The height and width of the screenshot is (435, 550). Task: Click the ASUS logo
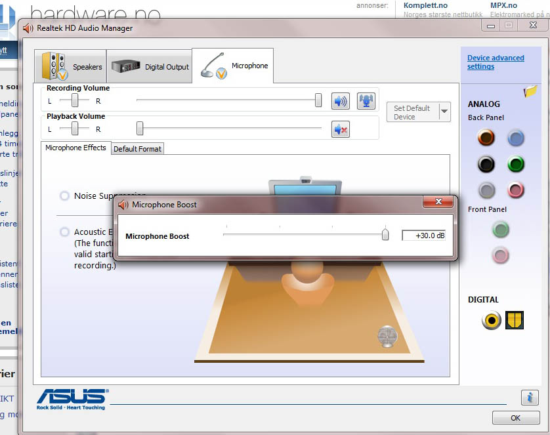(x=73, y=400)
